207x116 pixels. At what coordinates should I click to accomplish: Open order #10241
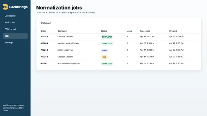44,63
